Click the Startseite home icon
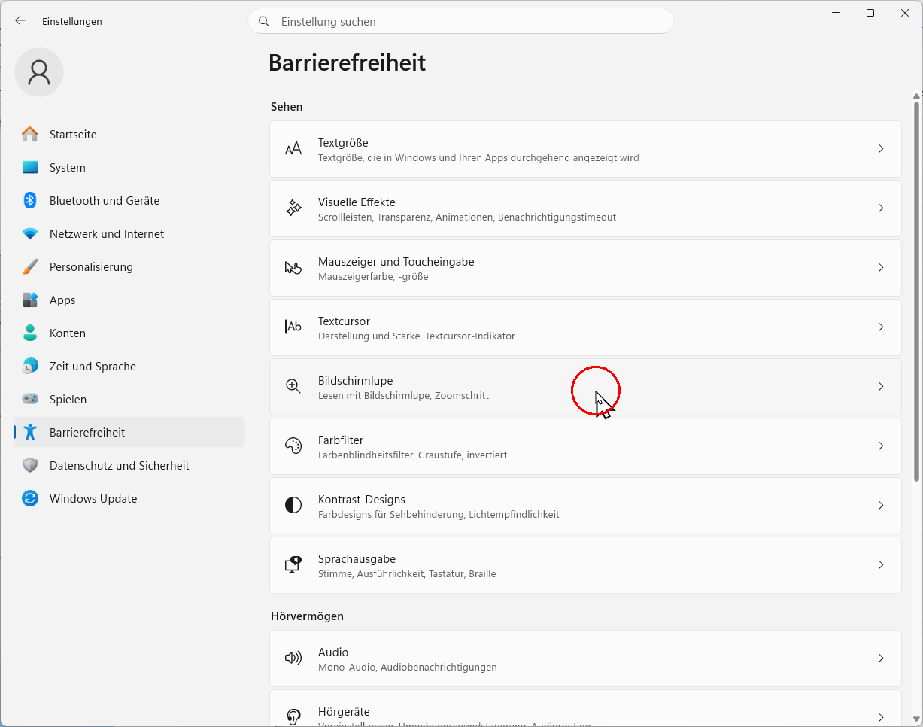 [30, 135]
